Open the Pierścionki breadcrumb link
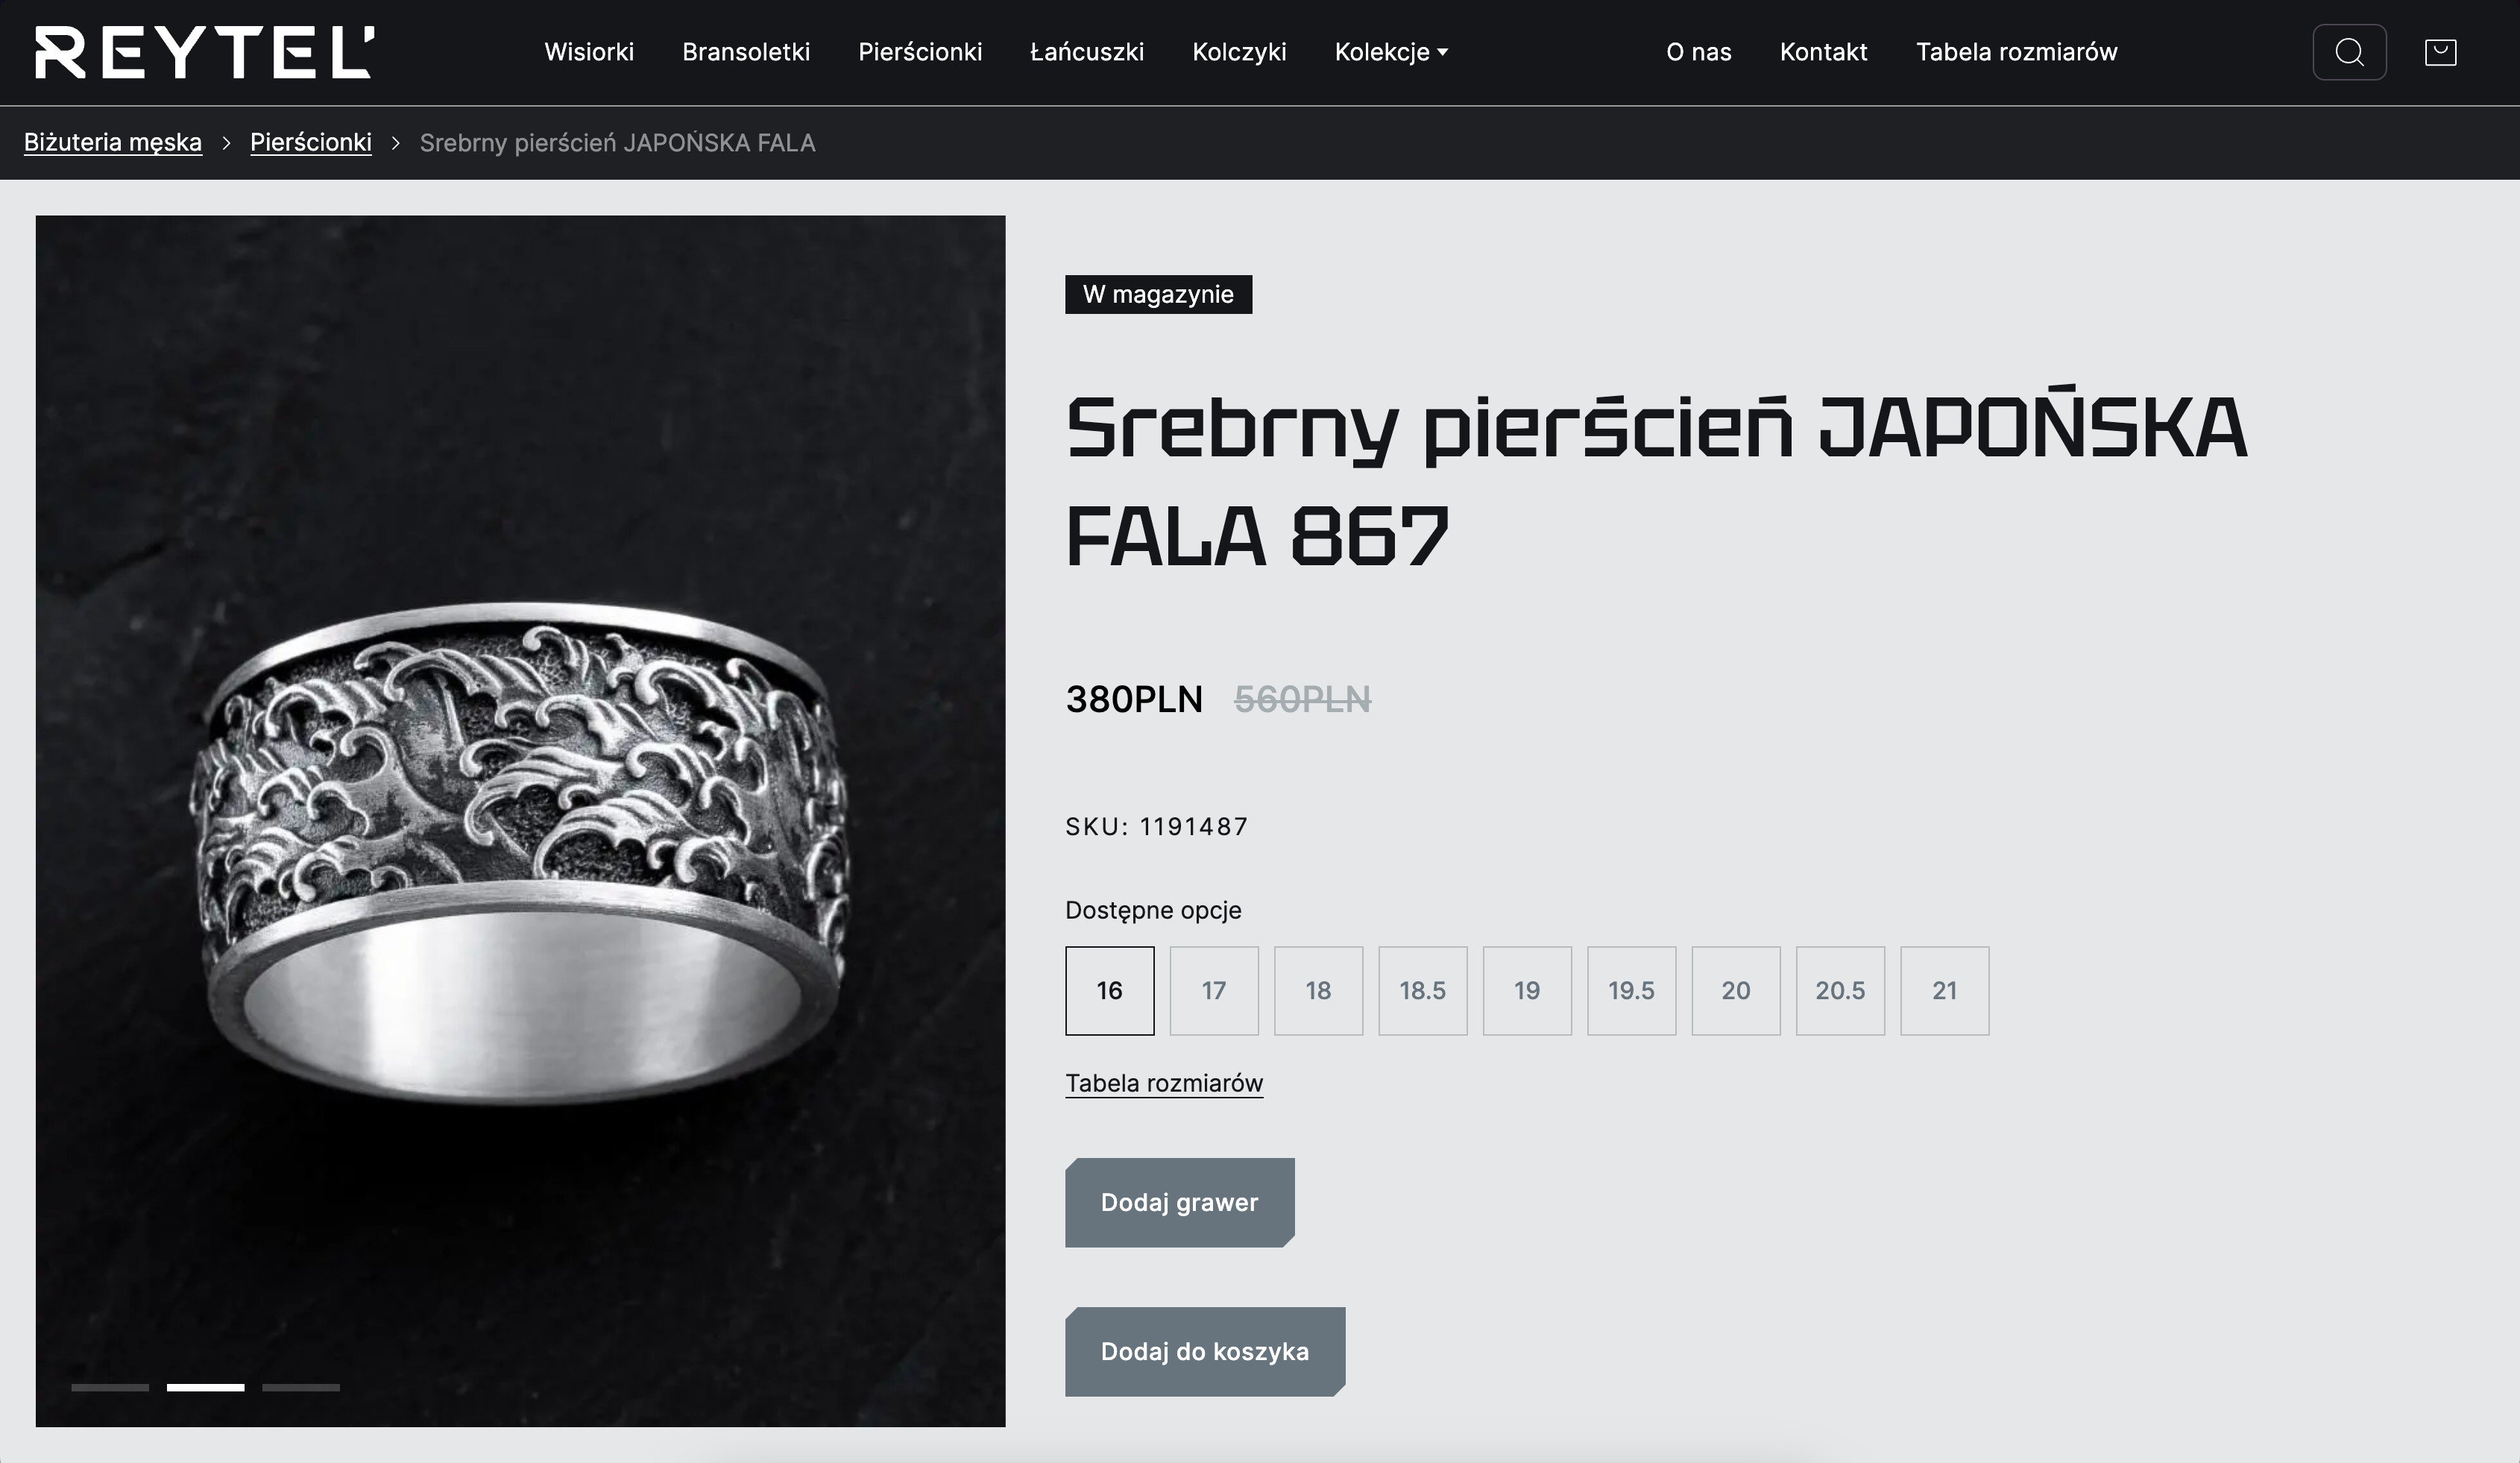The image size is (2520, 1463). point(311,142)
